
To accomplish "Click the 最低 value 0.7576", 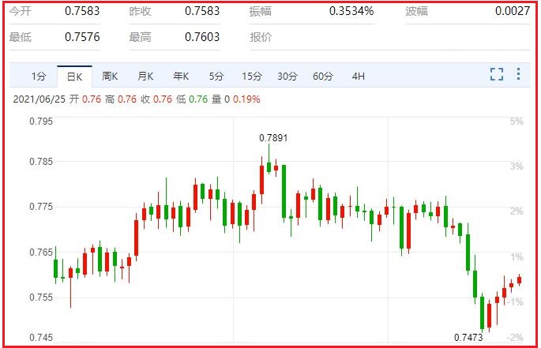I will [x=82, y=37].
